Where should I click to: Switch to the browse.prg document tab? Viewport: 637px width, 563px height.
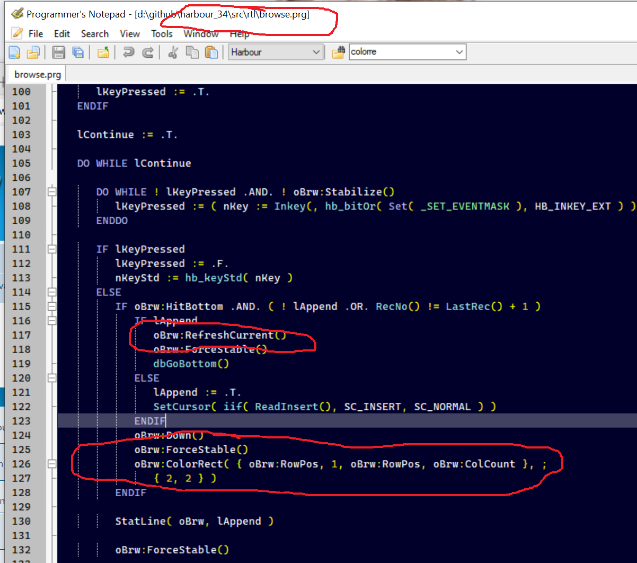(x=37, y=74)
